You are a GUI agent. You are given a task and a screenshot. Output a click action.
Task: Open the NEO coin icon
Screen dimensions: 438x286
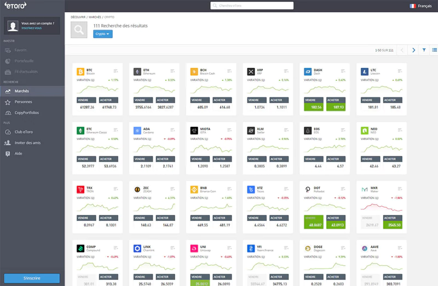365,131
